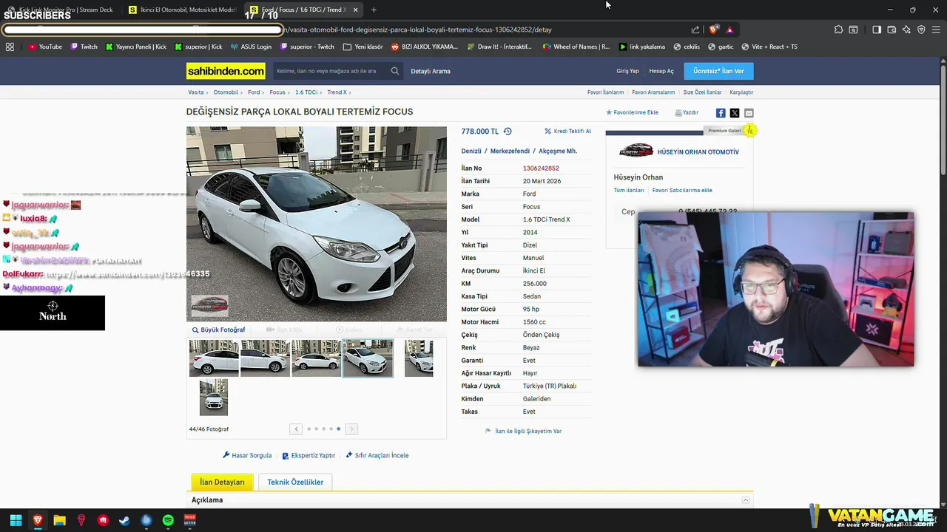This screenshot has height=532, width=947.
Task: Switch to Stream Deck browser tab
Action: tap(61, 10)
